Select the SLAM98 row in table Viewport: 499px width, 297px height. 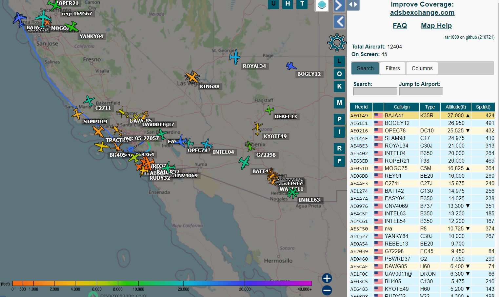pyautogui.click(x=422, y=138)
